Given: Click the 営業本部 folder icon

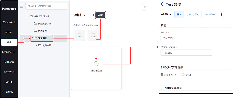Looking at the screenshot, I should (40, 45).
